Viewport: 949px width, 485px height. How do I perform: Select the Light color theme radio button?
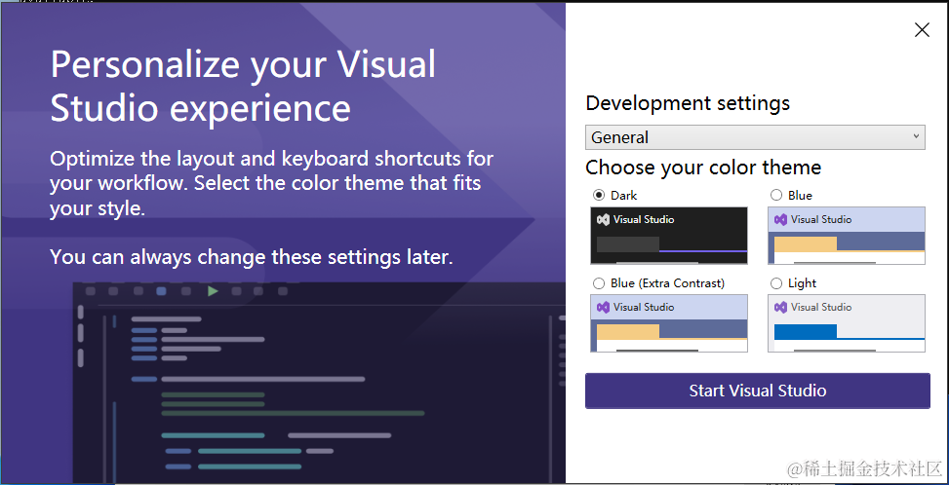click(x=776, y=282)
